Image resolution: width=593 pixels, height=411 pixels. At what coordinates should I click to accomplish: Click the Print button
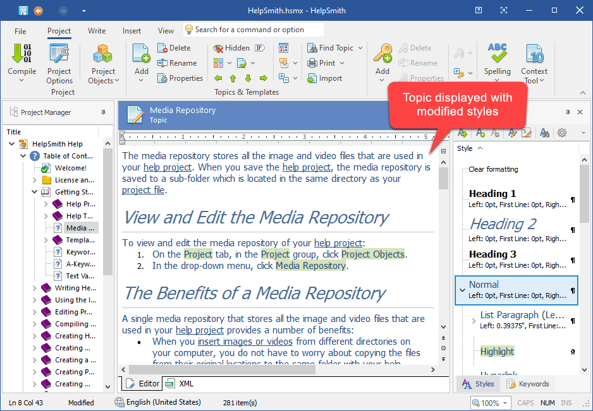[321, 63]
